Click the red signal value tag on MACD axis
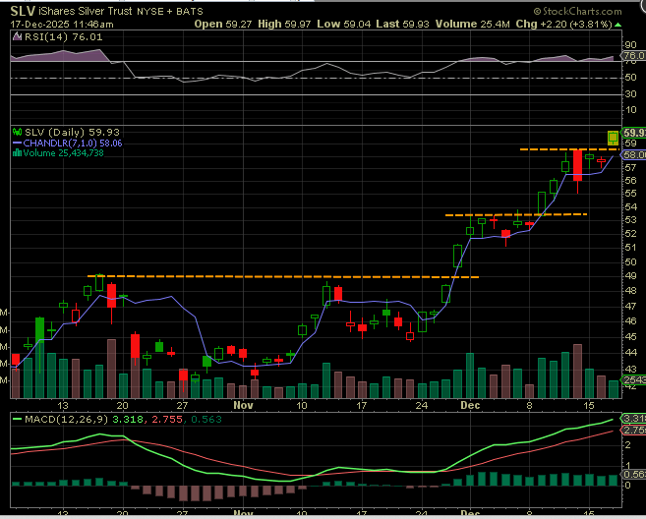Image resolution: width=646 pixels, height=519 pixels. [634, 430]
